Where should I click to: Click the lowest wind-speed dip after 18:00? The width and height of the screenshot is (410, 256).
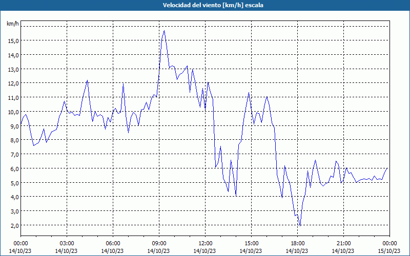tap(300, 226)
